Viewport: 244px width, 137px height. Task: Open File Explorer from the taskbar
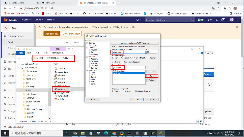click(x=83, y=133)
